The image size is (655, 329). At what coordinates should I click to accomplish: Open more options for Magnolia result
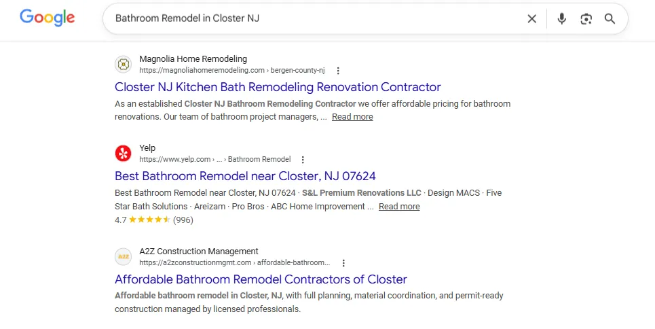point(338,71)
